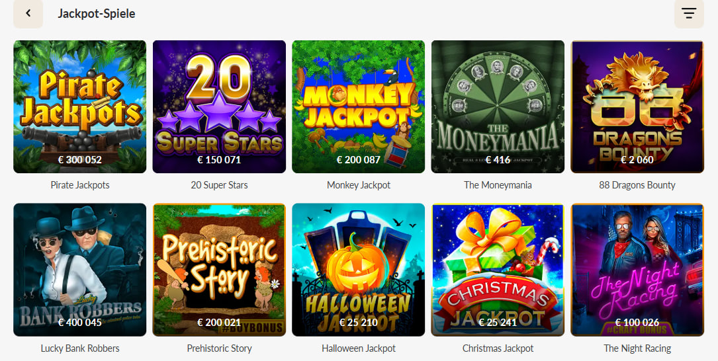Click the Monkey Jackpot title text
Image resolution: width=718 pixels, height=361 pixels.
(x=359, y=185)
